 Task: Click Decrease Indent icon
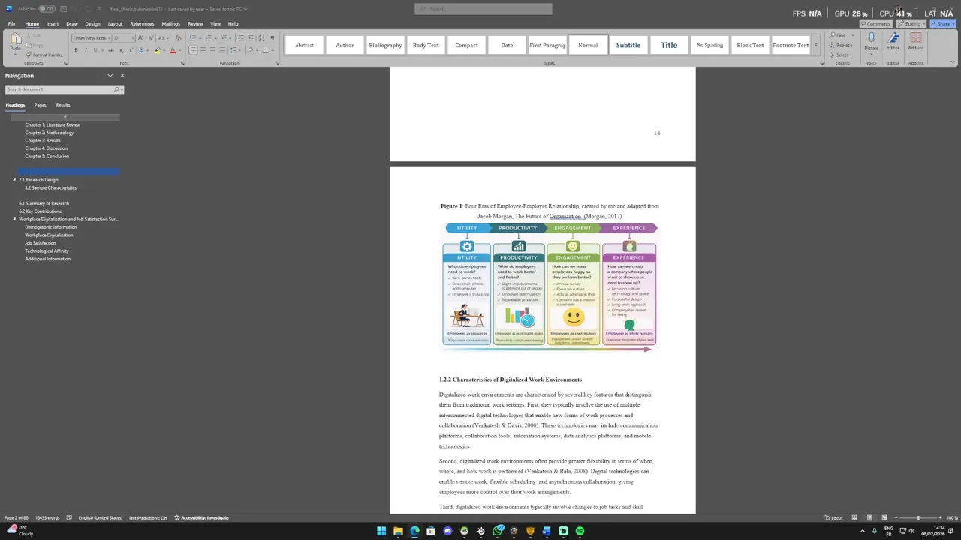(240, 38)
